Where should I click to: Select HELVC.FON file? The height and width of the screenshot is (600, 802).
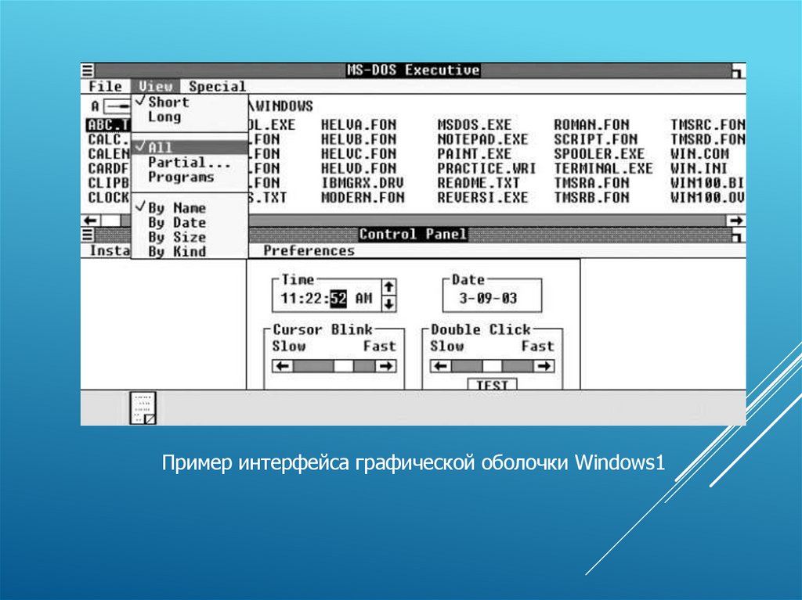[x=359, y=154]
